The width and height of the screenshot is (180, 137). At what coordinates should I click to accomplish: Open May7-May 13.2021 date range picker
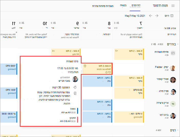click(135, 16)
